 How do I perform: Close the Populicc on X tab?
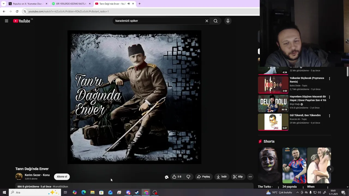(46, 4)
